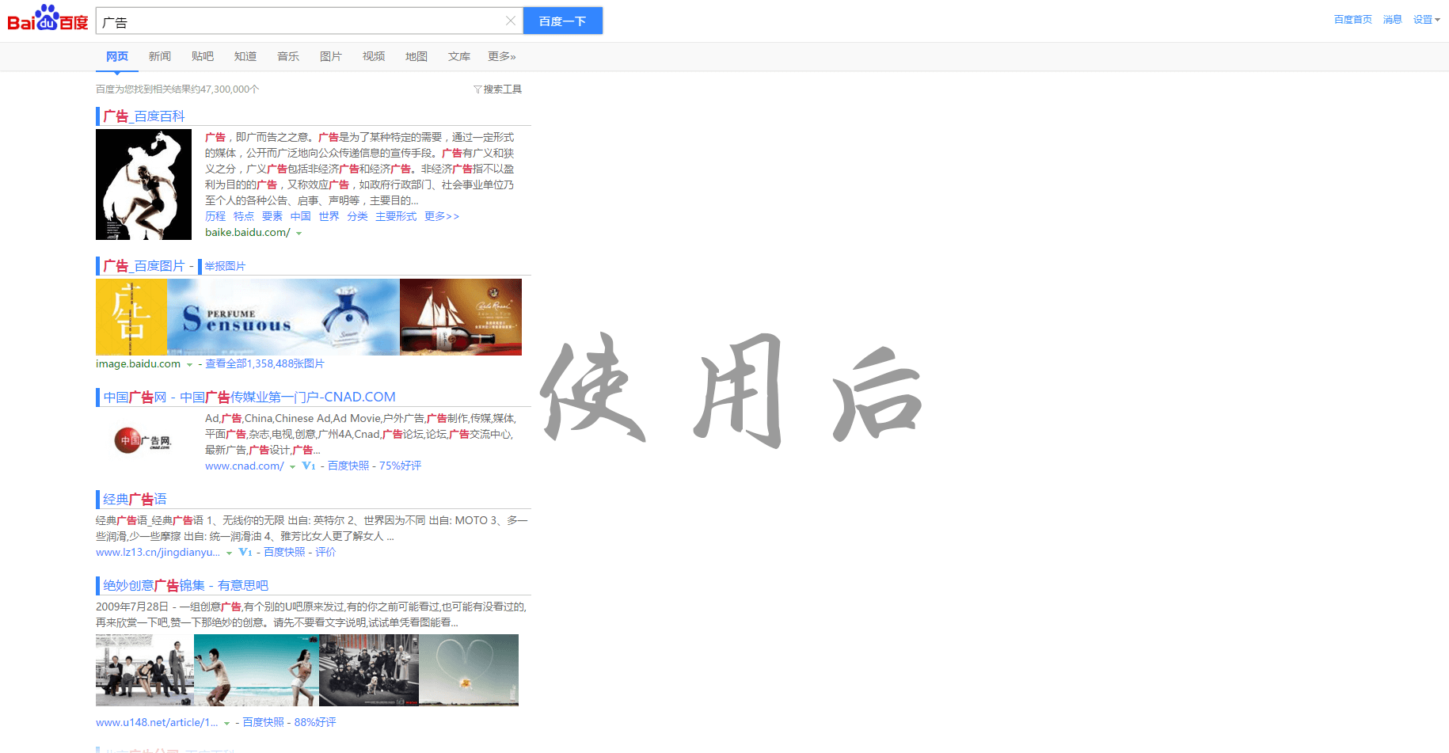Viewport: 1449px width, 753px height.
Task: Clear the search box with the X icon
Action: (511, 21)
